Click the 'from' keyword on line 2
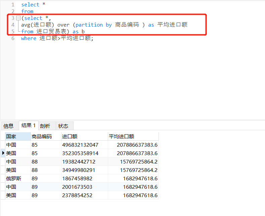The image size is (265, 216). point(27,11)
